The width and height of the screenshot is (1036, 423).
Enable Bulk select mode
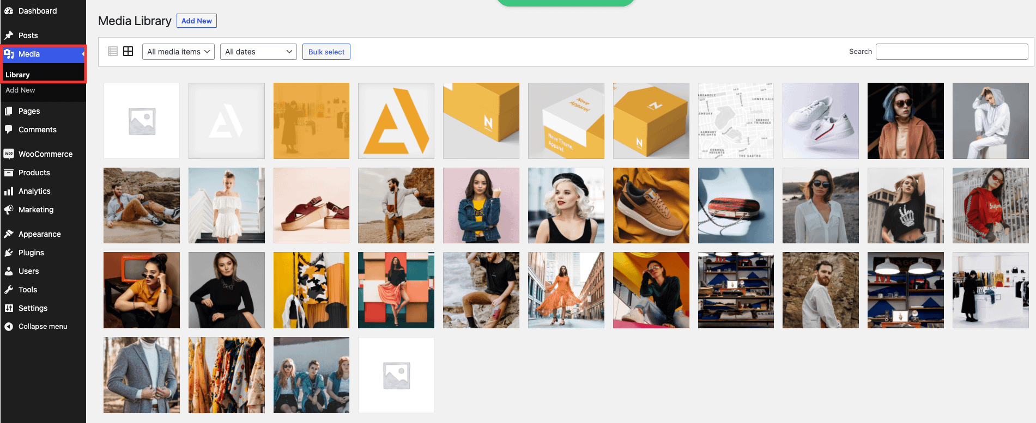(326, 52)
